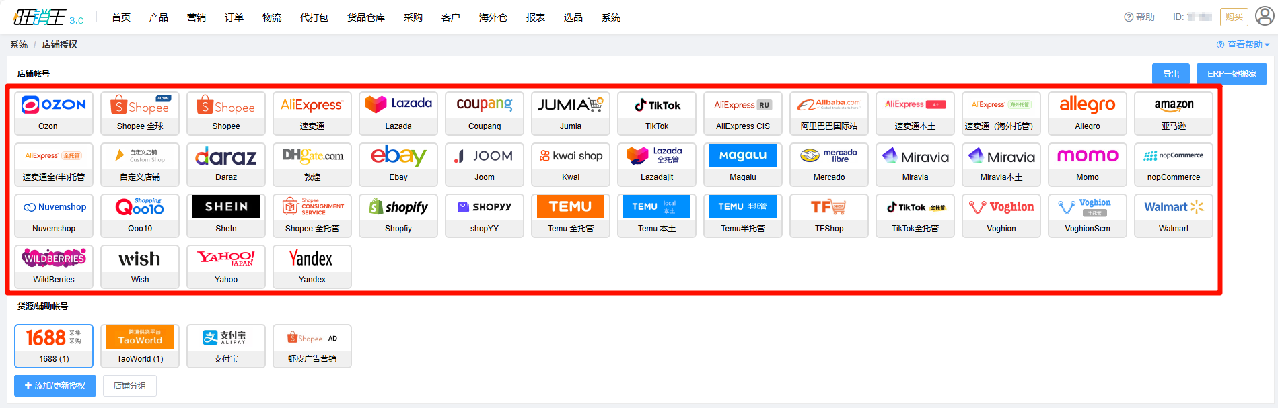
Task: Open the 虾皮广告营销 Shopee AD tile
Action: click(312, 346)
